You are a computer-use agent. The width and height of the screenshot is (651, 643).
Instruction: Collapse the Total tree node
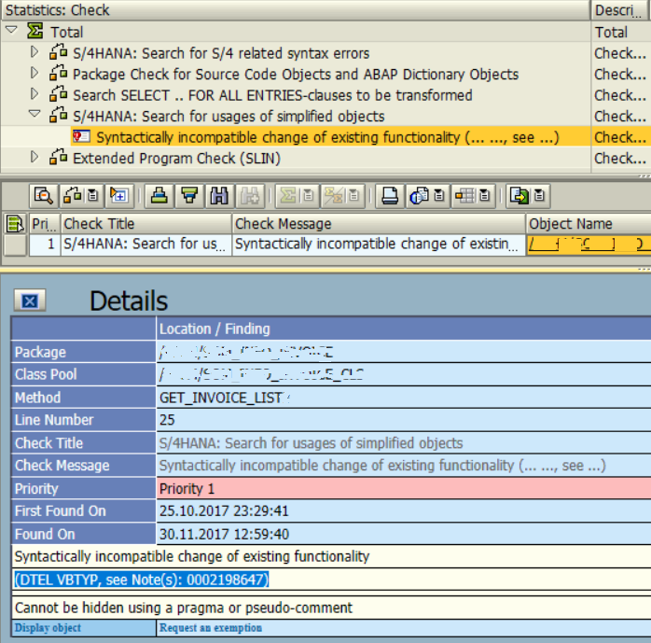point(11,30)
